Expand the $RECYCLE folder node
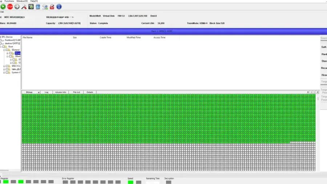The height and width of the screenshot is (184, 327). tap(4, 66)
